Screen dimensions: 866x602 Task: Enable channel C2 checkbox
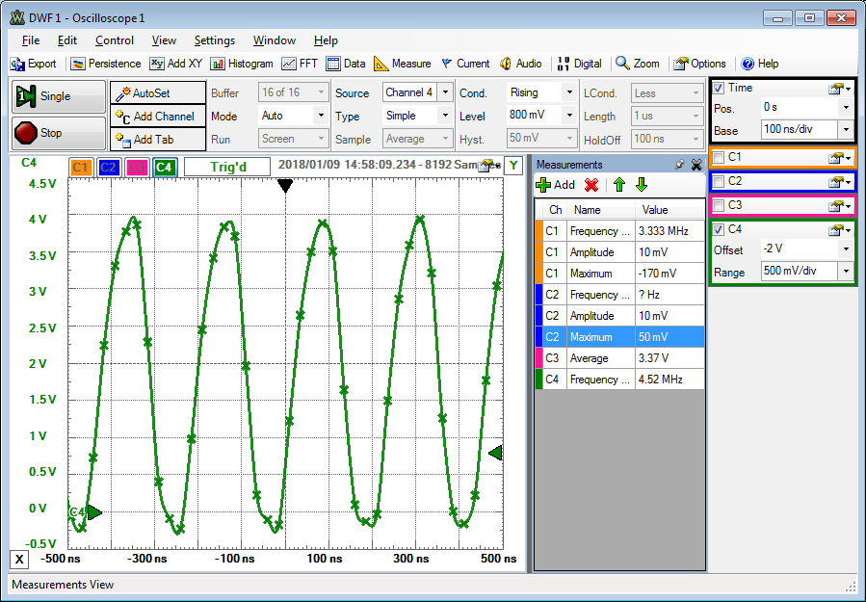tap(719, 181)
